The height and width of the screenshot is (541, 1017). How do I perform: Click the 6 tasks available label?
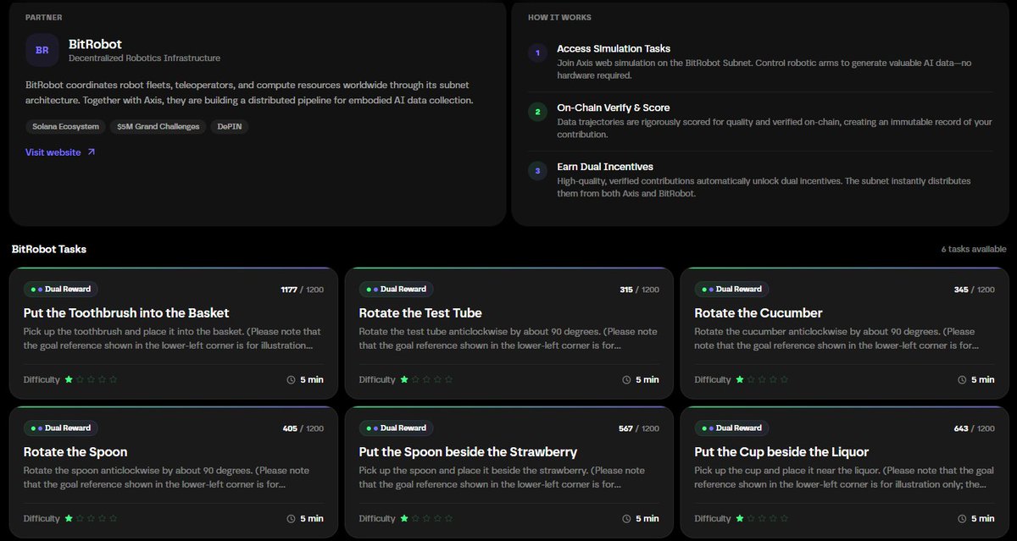pos(974,249)
